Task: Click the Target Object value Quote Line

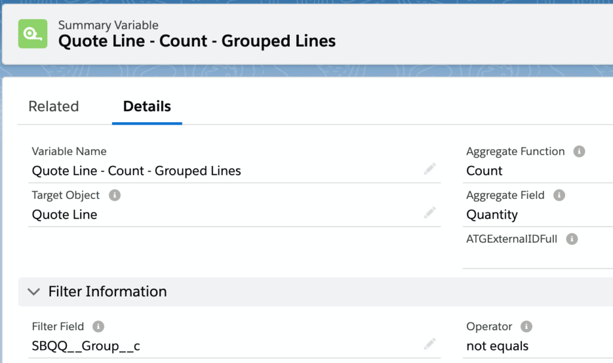Action: point(65,215)
